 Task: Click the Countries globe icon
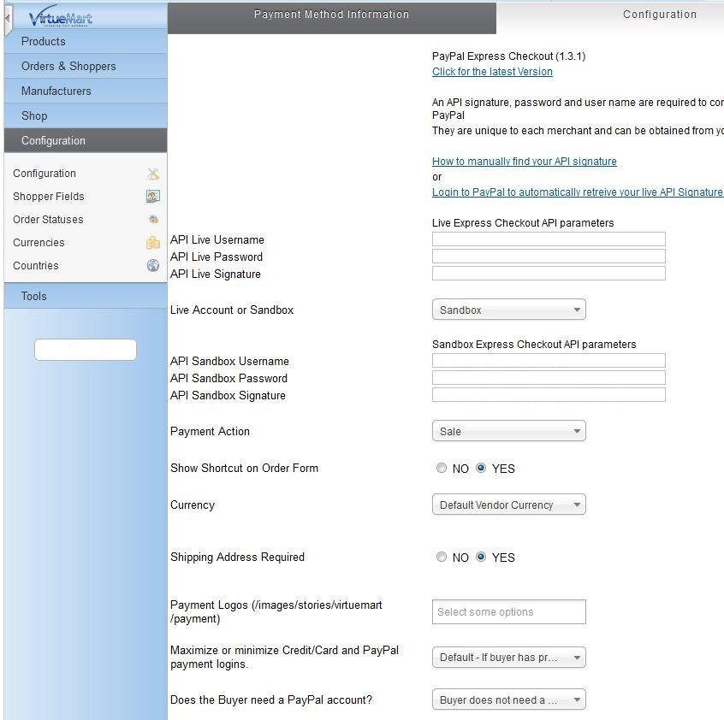pos(153,266)
